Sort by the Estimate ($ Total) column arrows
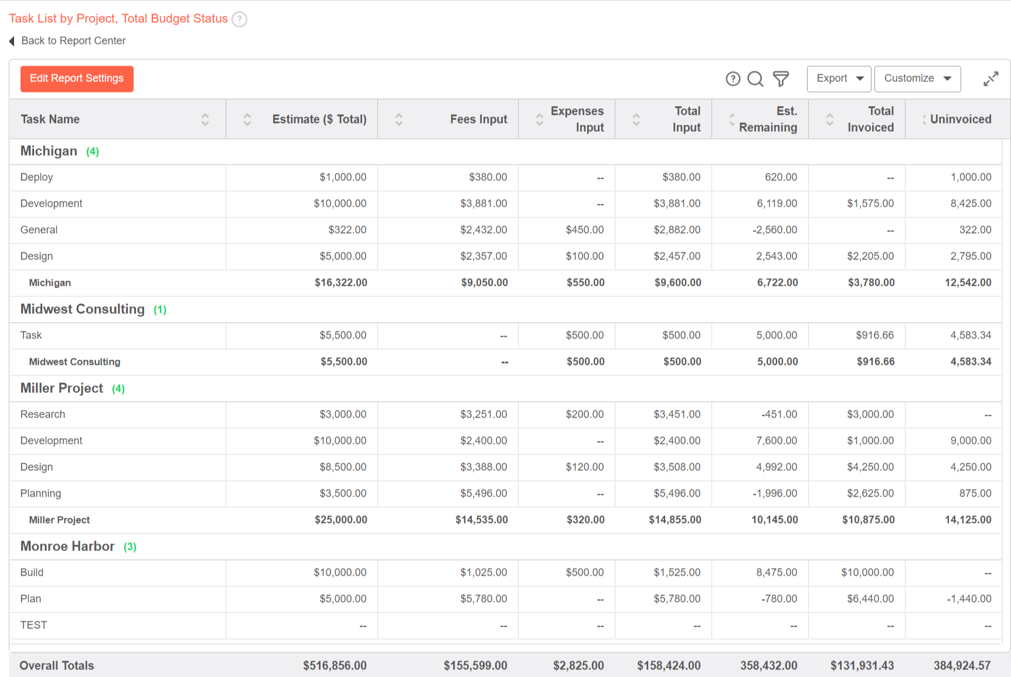The height and width of the screenshot is (677, 1011). (247, 119)
